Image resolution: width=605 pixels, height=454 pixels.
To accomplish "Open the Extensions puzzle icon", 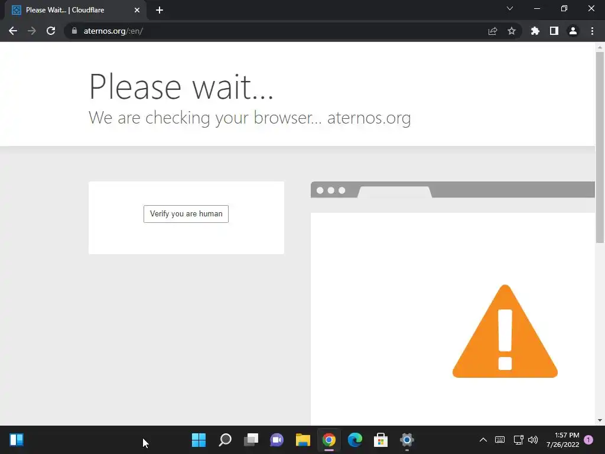I will [535, 31].
